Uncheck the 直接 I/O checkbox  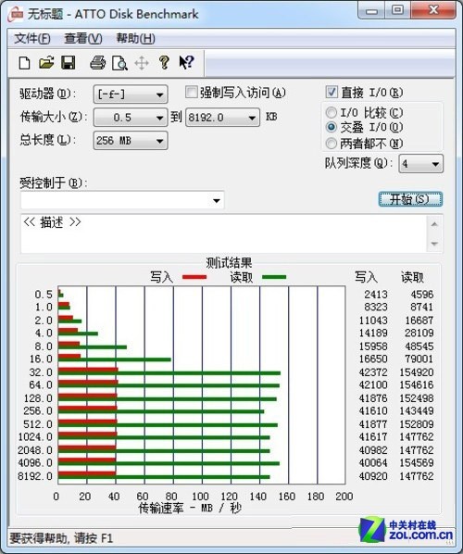tap(332, 93)
